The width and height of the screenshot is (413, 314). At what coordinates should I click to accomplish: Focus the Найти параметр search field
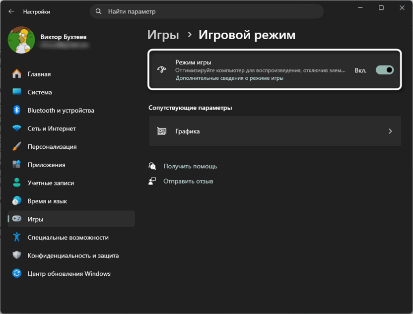coord(207,11)
